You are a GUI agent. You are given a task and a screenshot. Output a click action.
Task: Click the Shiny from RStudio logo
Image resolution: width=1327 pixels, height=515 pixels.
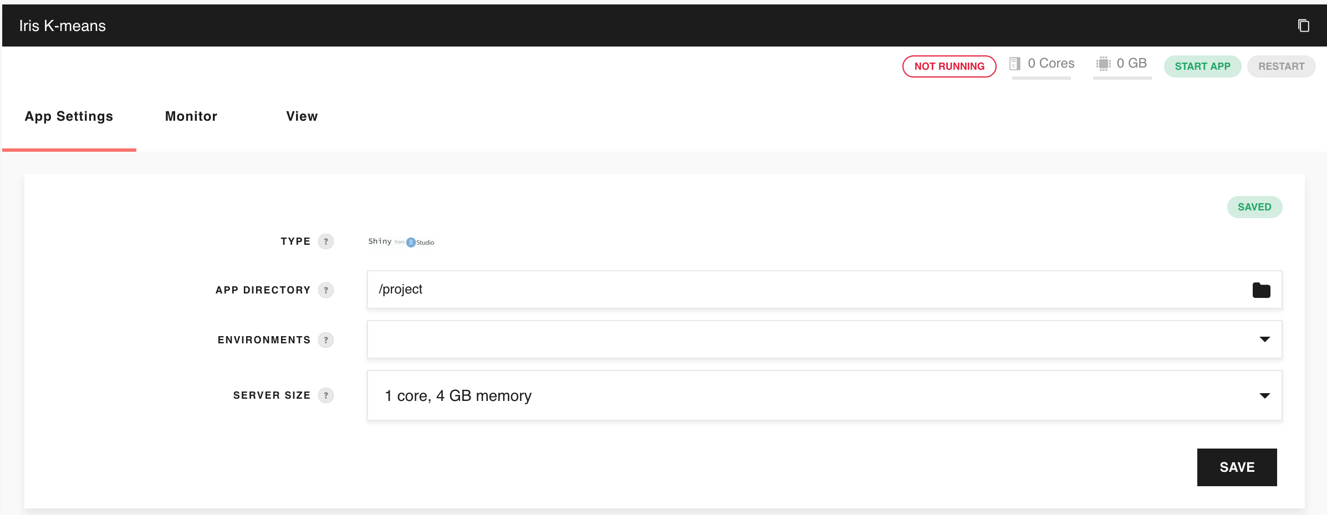[401, 242]
